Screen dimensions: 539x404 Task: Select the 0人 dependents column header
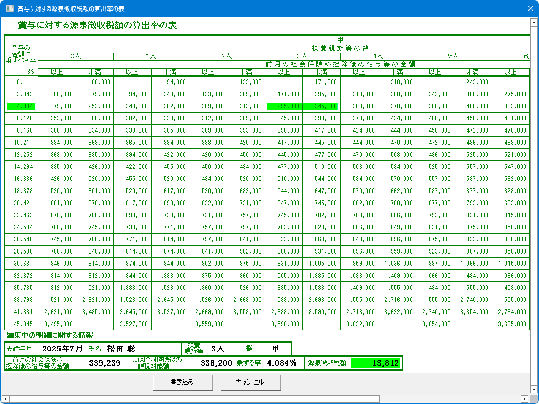[x=76, y=56]
